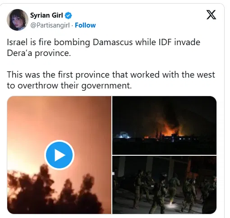Open the soldiers walking at night photo
The width and height of the screenshot is (230, 218).
tap(164, 185)
